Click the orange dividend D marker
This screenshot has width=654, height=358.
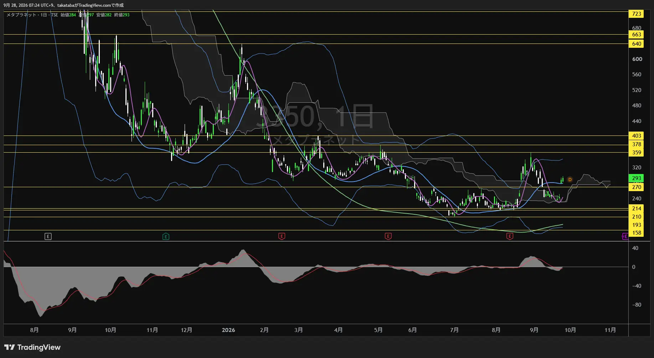pyautogui.click(x=570, y=179)
